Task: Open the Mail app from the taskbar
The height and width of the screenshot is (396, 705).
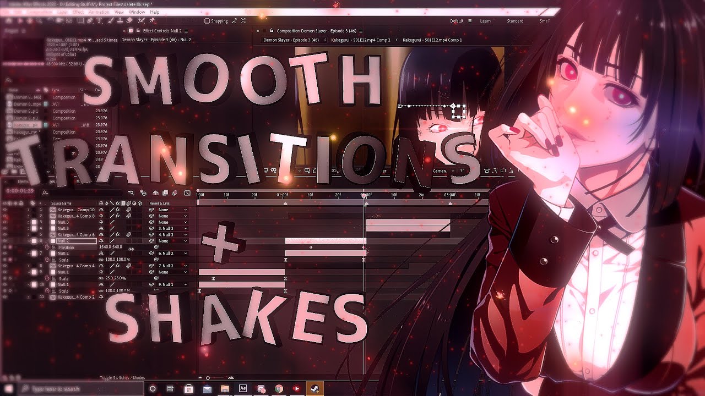Action: pos(207,388)
